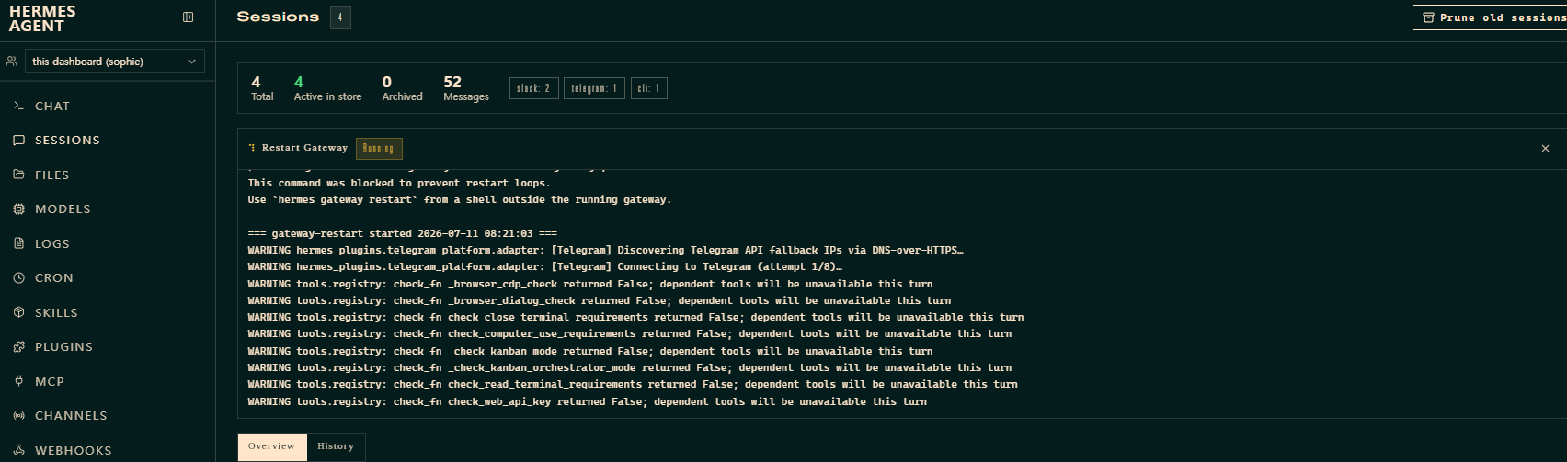
Task: Filter sessions by cli badge
Action: 649,88
